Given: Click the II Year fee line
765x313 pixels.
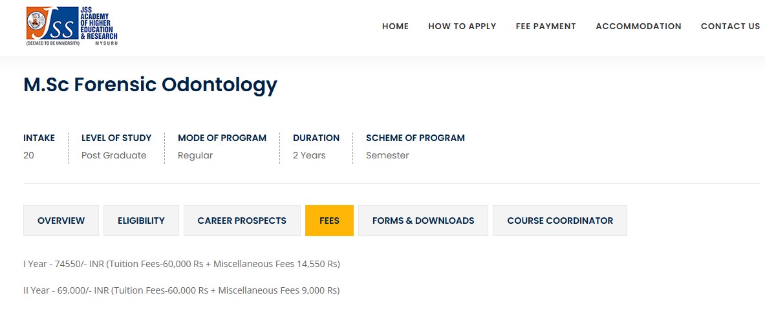Looking at the screenshot, I should (x=182, y=291).
